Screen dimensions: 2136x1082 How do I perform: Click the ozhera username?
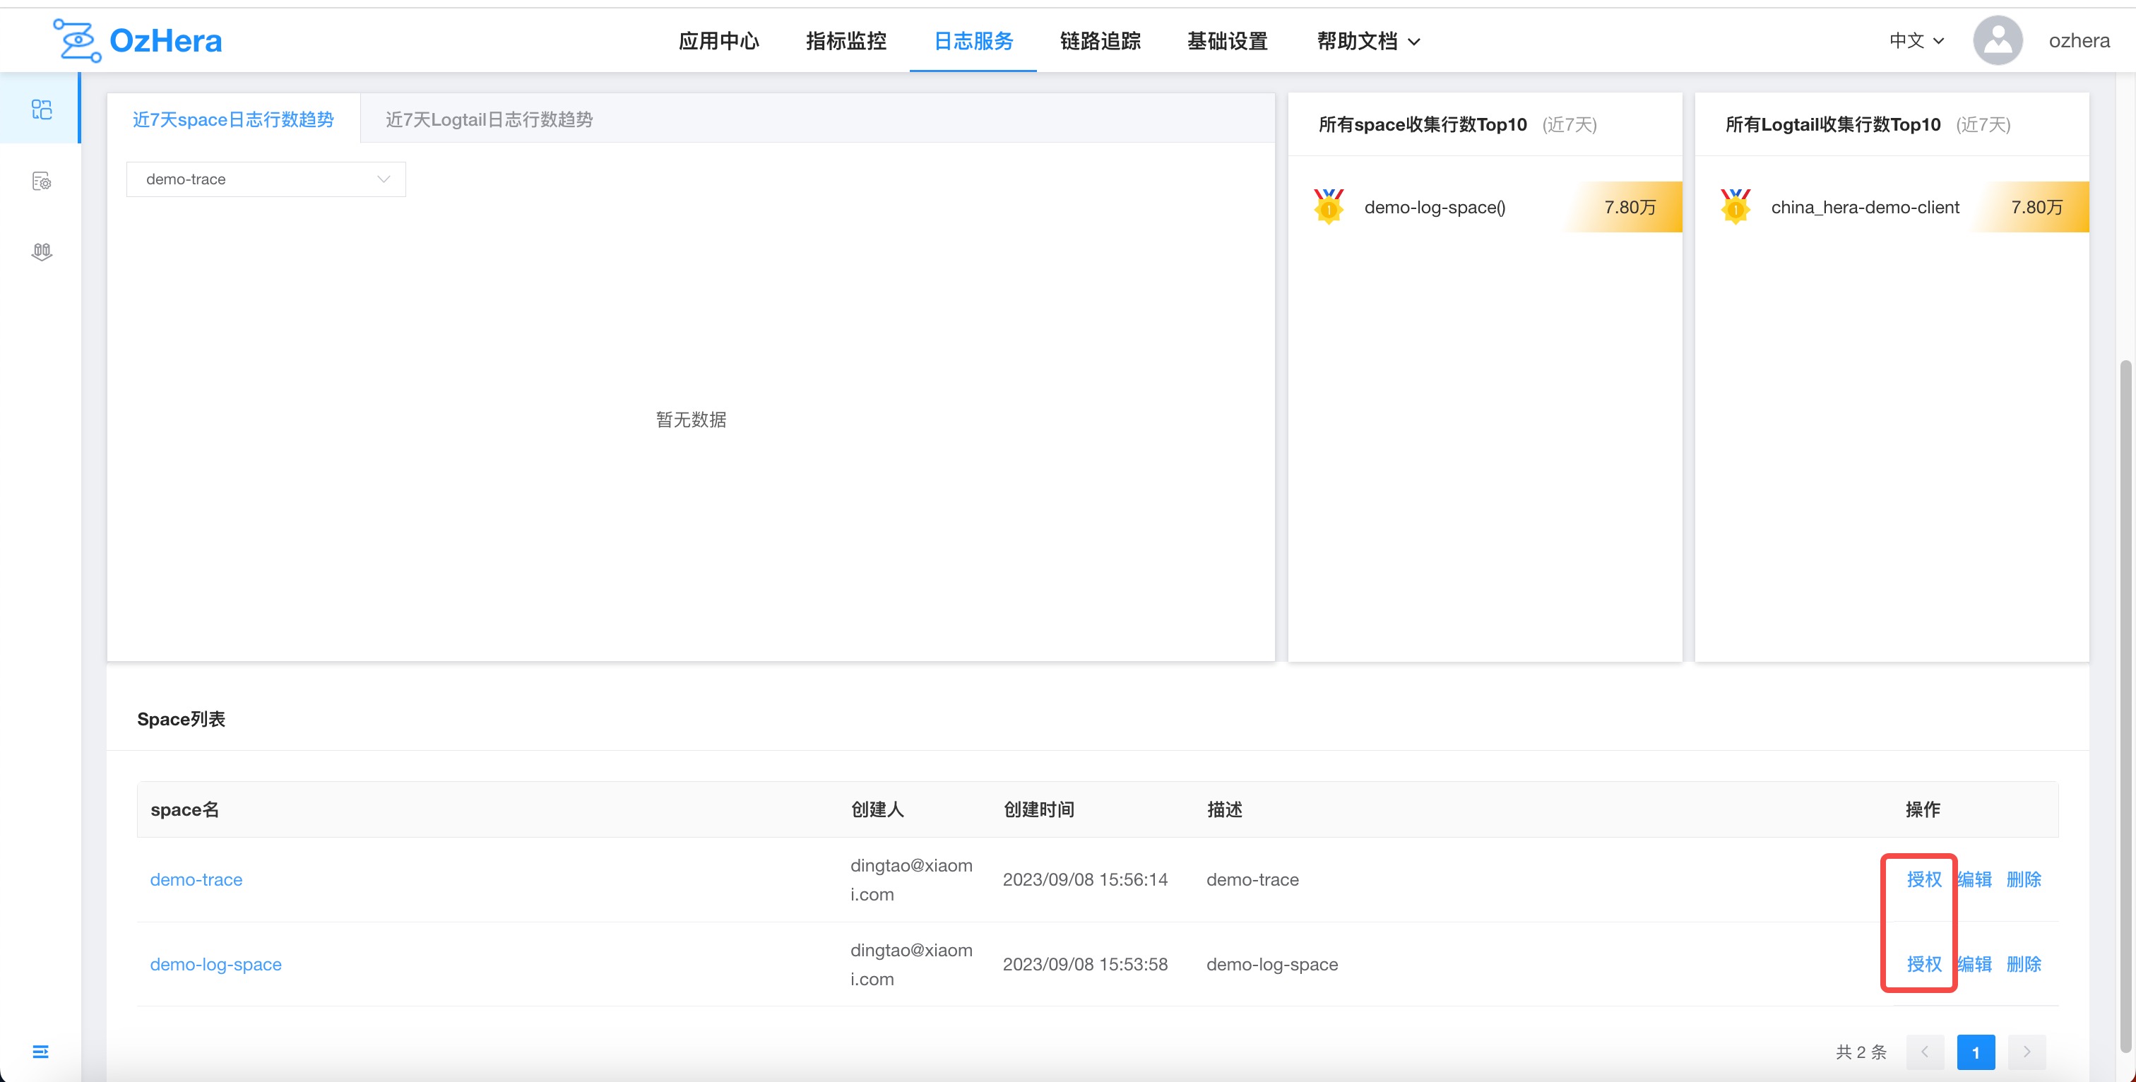click(x=2079, y=41)
